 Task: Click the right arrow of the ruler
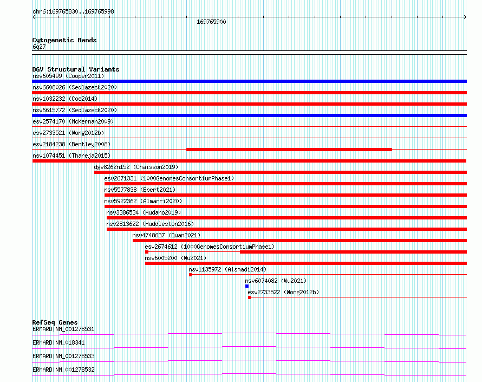coord(465,17)
